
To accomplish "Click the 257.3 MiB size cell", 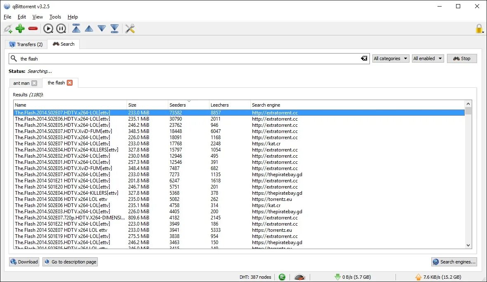I will [139, 162].
